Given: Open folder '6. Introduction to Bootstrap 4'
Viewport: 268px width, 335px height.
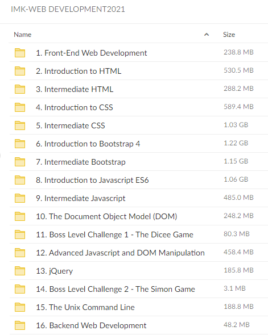Looking at the screenshot, I should [x=88, y=144].
